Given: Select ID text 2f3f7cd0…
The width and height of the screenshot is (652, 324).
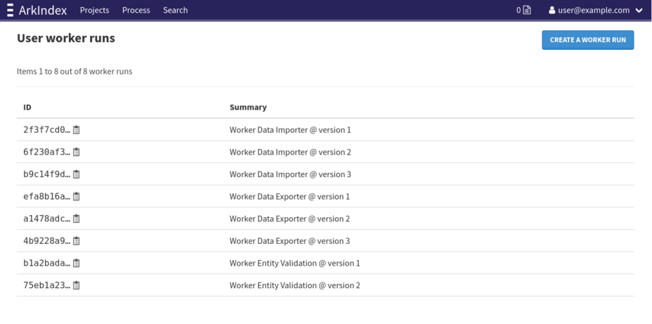Looking at the screenshot, I should click(x=47, y=130).
